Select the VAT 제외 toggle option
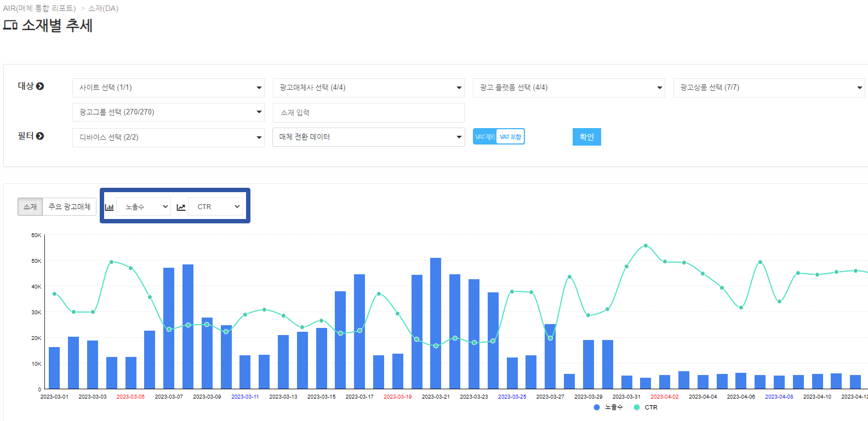The width and height of the screenshot is (868, 421). pyautogui.click(x=485, y=137)
